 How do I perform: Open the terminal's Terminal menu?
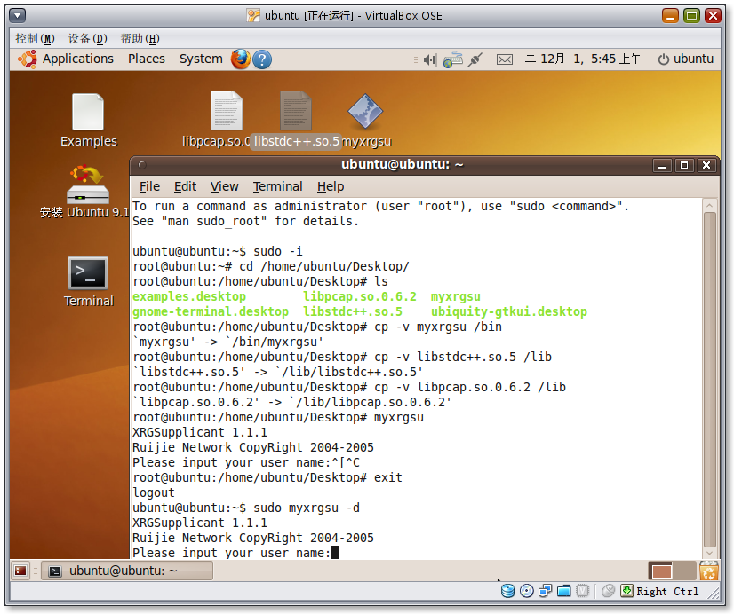point(277,187)
